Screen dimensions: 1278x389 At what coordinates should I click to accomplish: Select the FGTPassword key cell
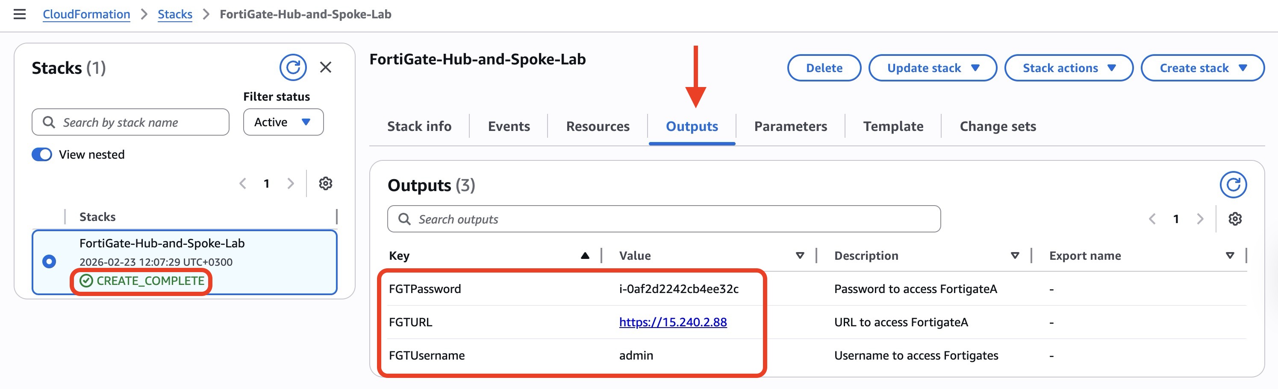pyautogui.click(x=425, y=289)
